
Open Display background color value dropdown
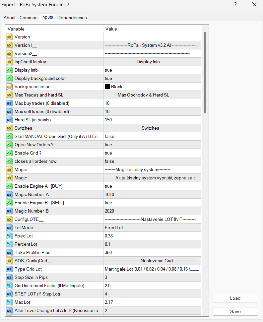pyautogui.click(x=152, y=78)
